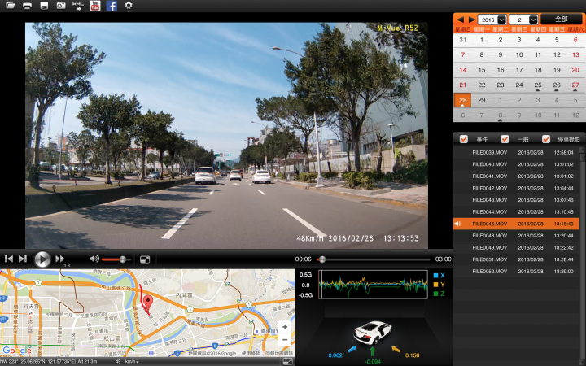Toggle the Z axis legend square
Screen dimensions: 586x366
pyautogui.click(x=435, y=294)
